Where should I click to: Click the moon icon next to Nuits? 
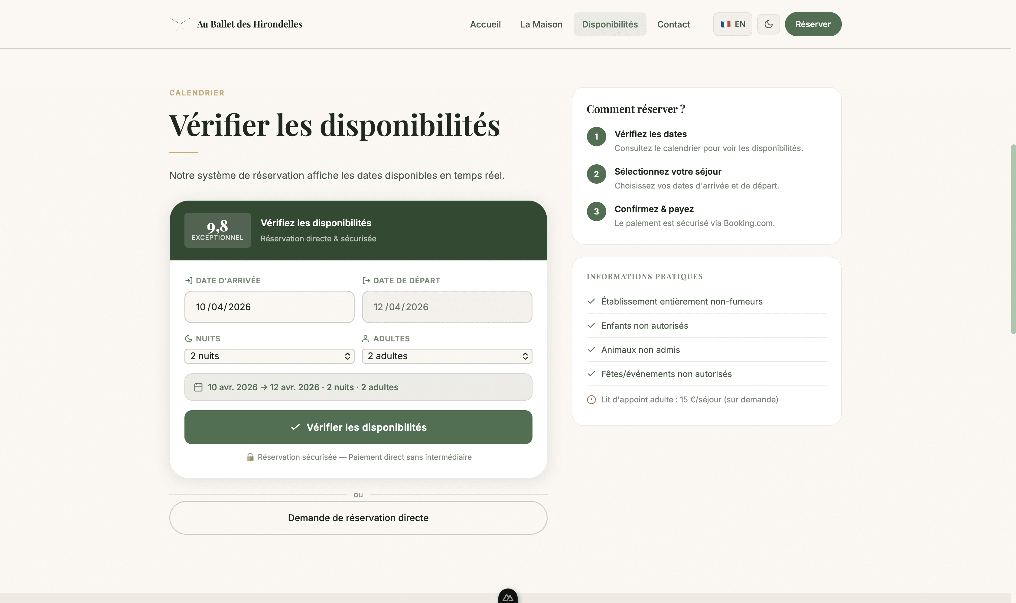pos(188,338)
